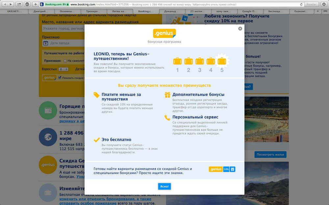Click the yellow price tag icon
329x205 pixels.
[96, 95]
